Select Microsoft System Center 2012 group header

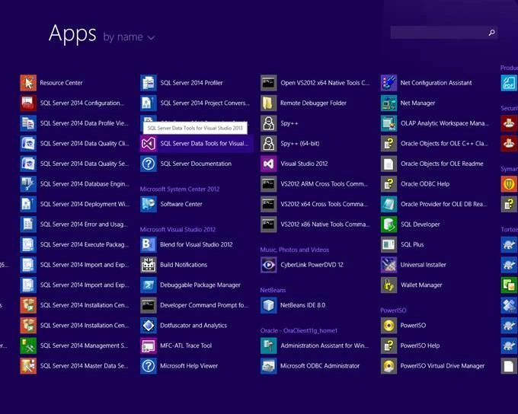pyautogui.click(x=179, y=189)
